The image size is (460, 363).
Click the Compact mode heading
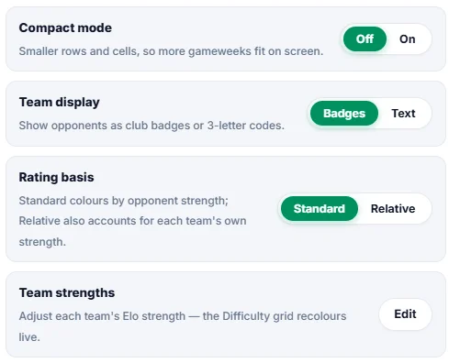[x=65, y=27]
